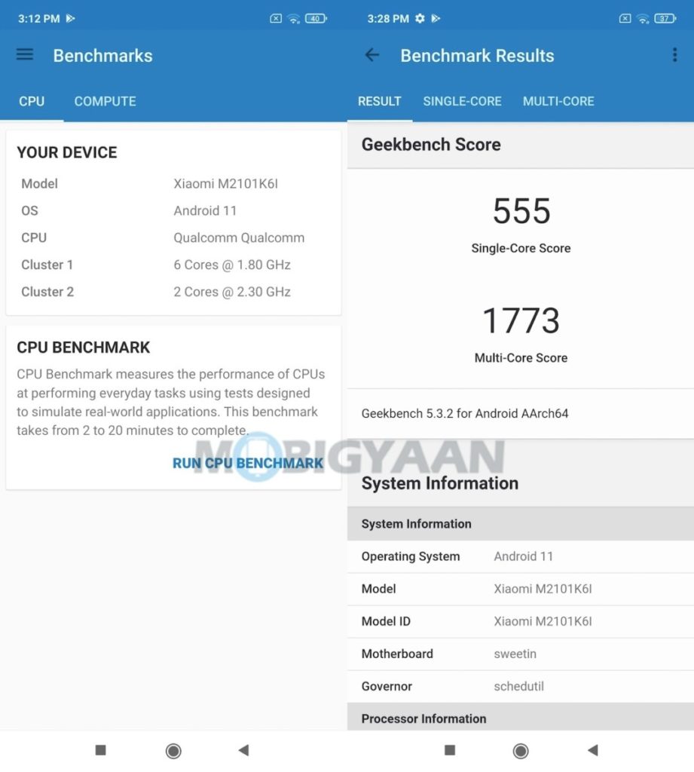This screenshot has height=772, width=694.
Task: Open the three-dot overflow menu
Action: click(676, 54)
